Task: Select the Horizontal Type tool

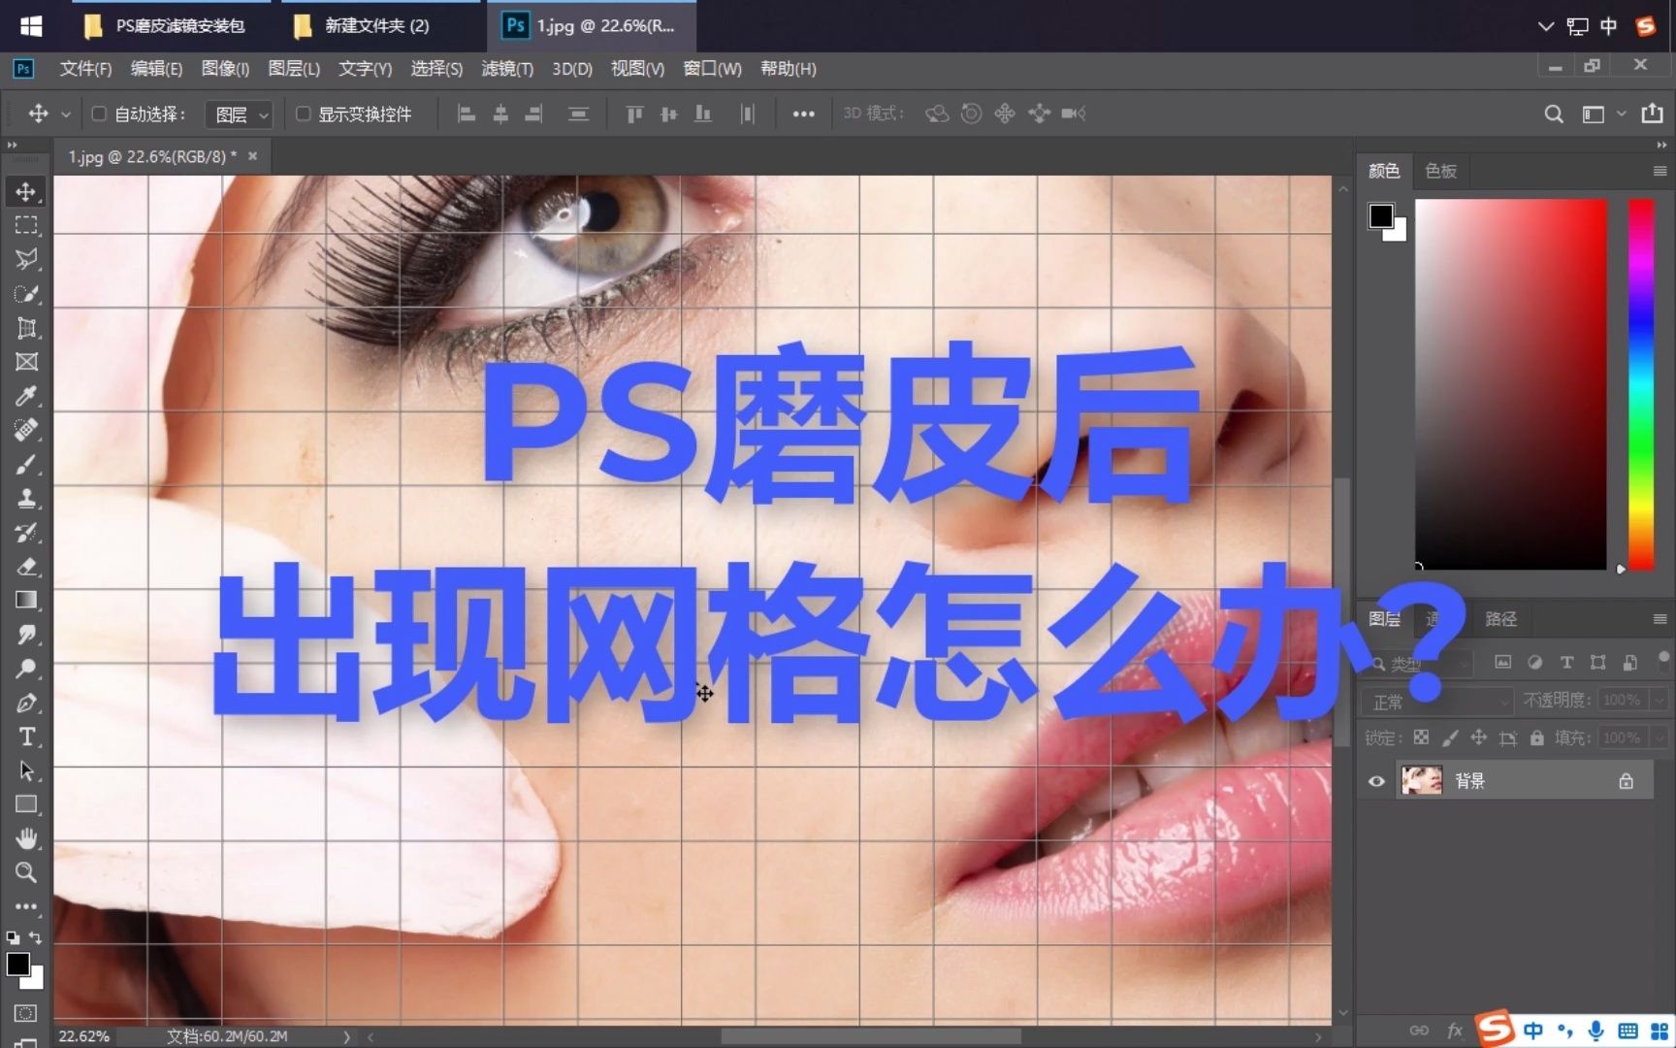Action: click(24, 737)
